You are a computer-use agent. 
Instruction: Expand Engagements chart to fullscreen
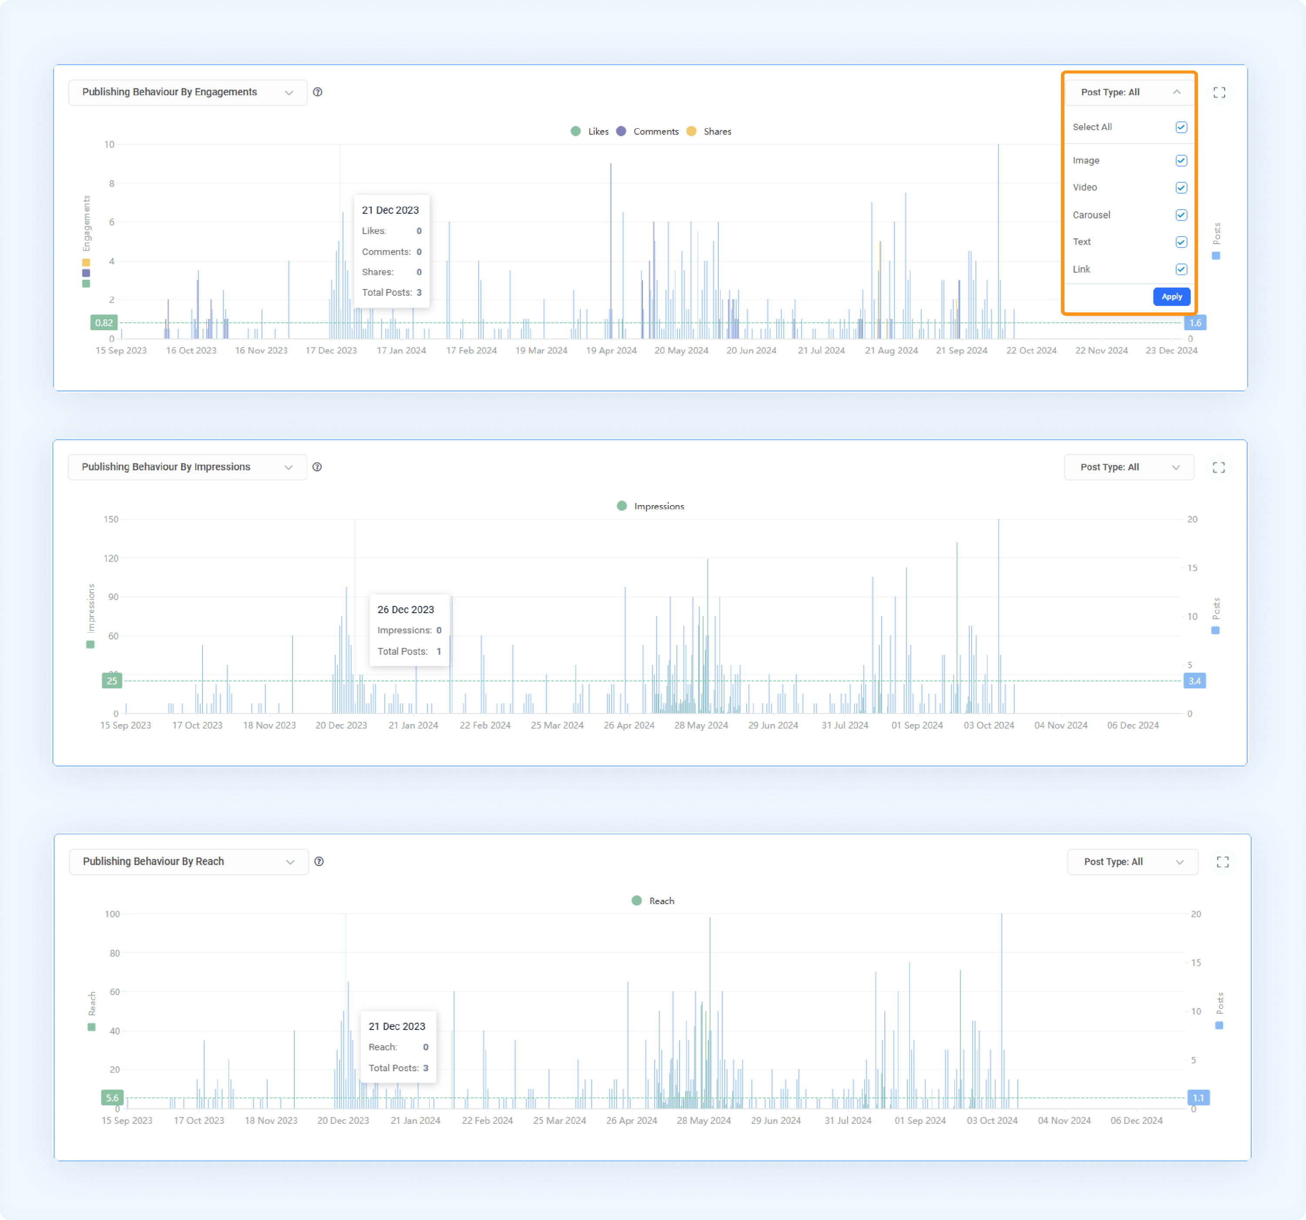pos(1219,93)
